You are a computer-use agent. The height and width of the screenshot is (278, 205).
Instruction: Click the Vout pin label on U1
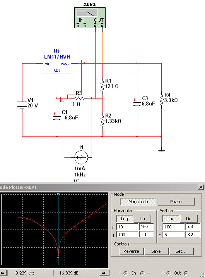pyautogui.click(x=65, y=64)
